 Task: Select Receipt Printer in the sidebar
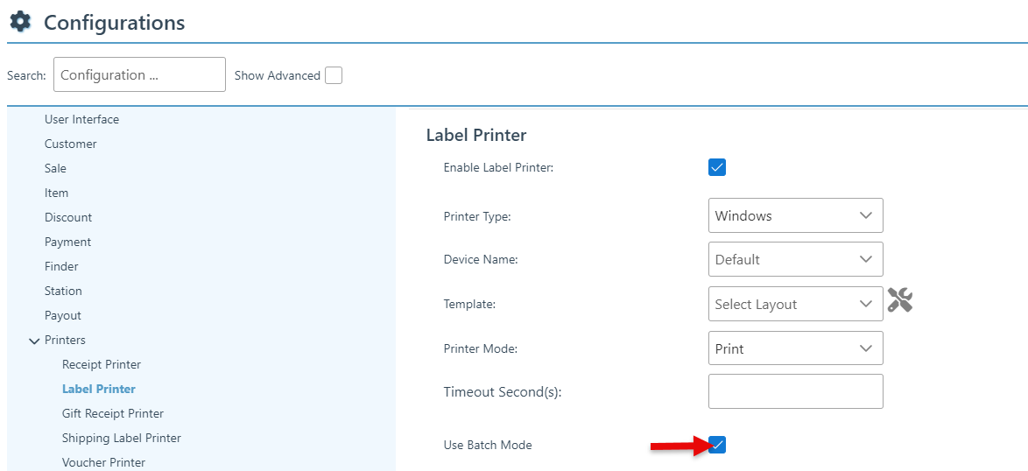tap(102, 364)
